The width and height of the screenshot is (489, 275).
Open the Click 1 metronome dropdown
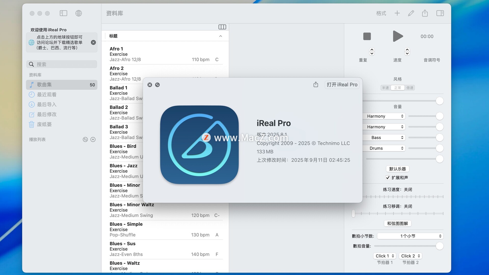385,256
